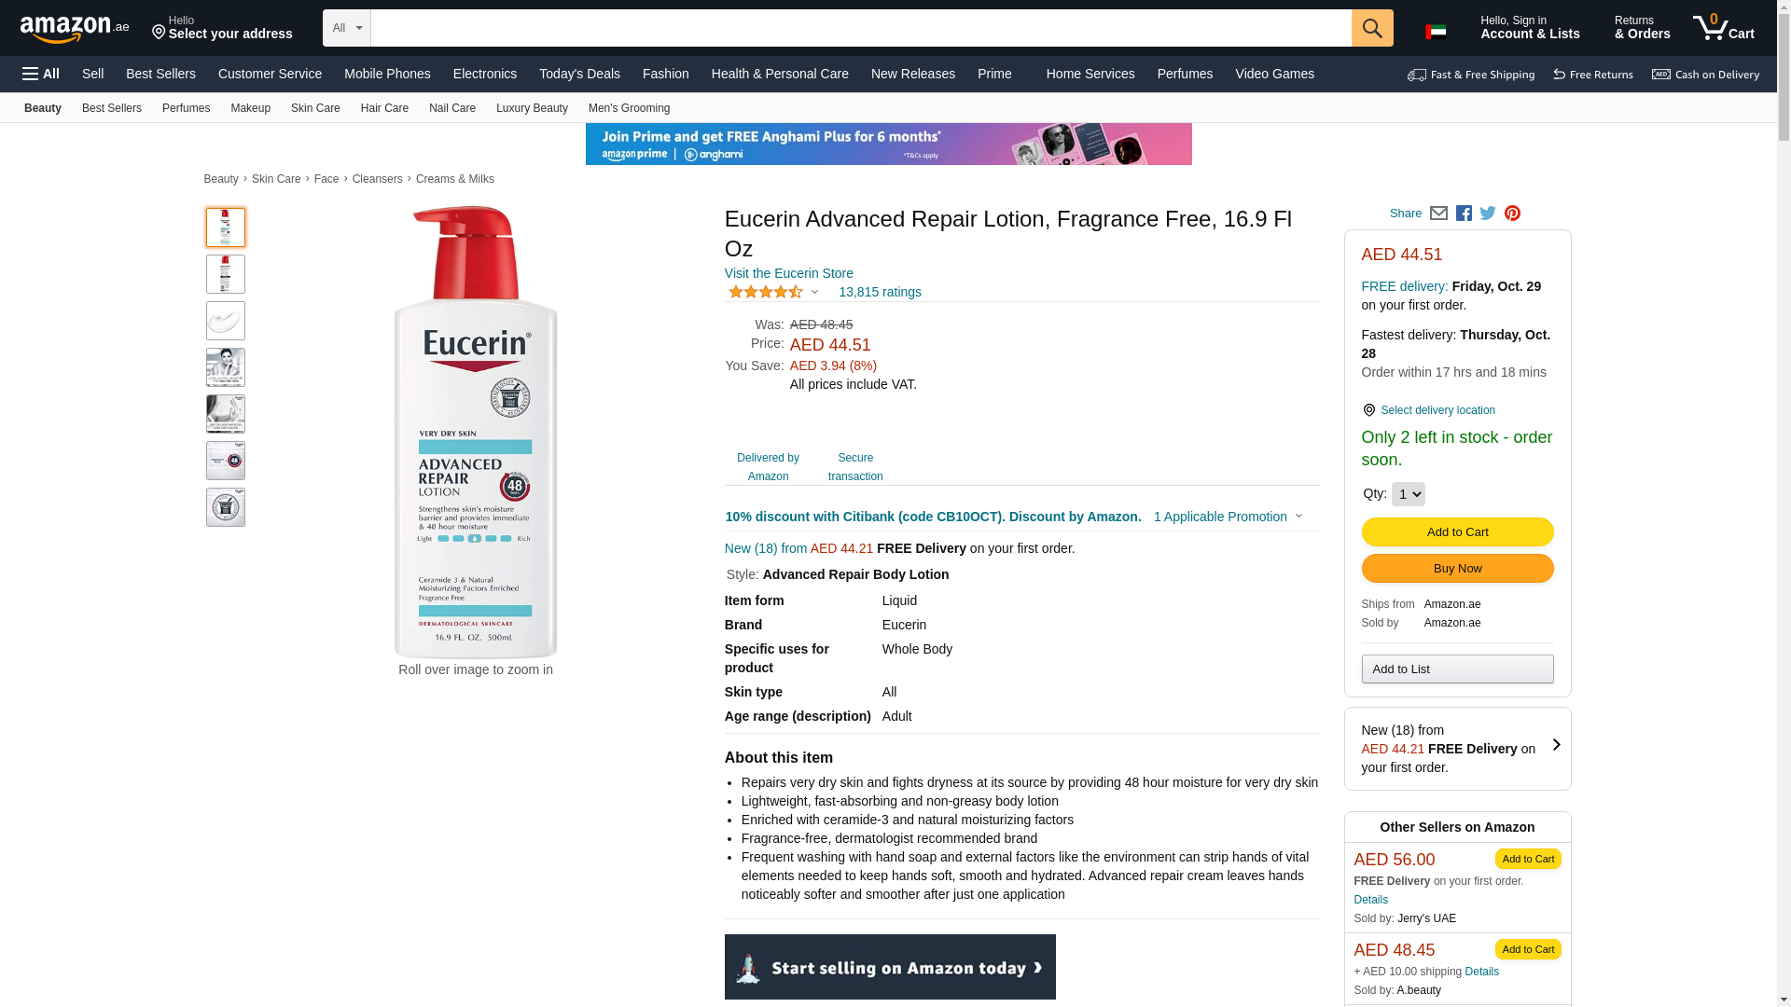
Task: Share product via email icon
Action: pyautogui.click(x=1438, y=214)
